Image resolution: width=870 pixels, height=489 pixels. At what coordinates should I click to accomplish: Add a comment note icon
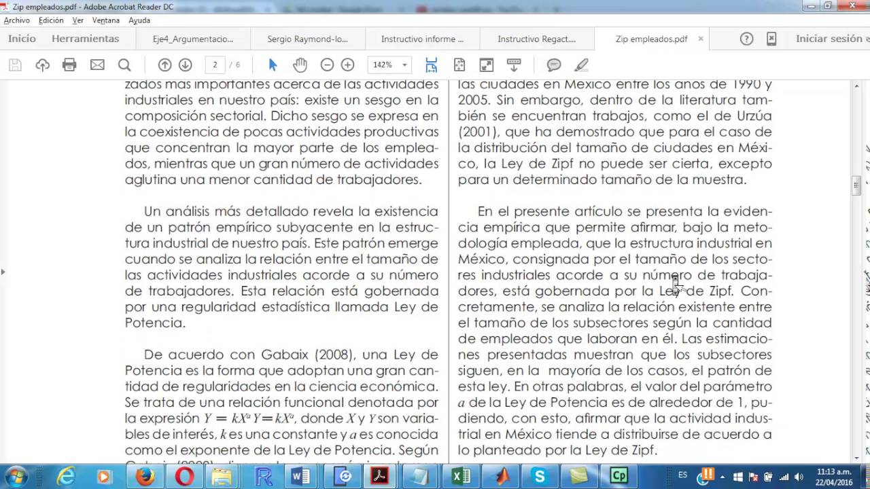(554, 65)
